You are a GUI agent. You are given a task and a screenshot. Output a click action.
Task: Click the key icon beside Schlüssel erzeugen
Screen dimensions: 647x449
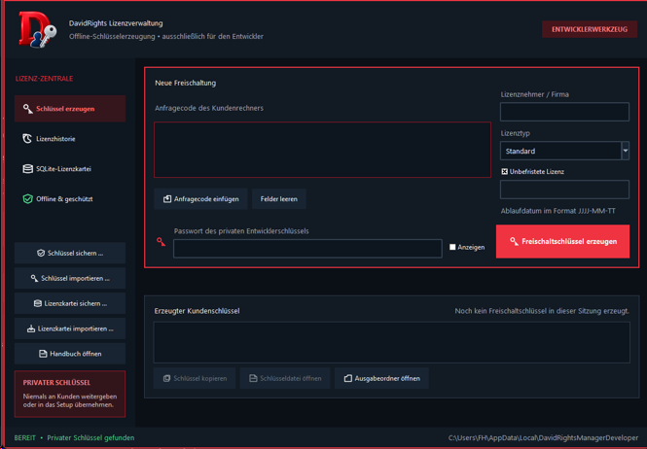click(27, 109)
